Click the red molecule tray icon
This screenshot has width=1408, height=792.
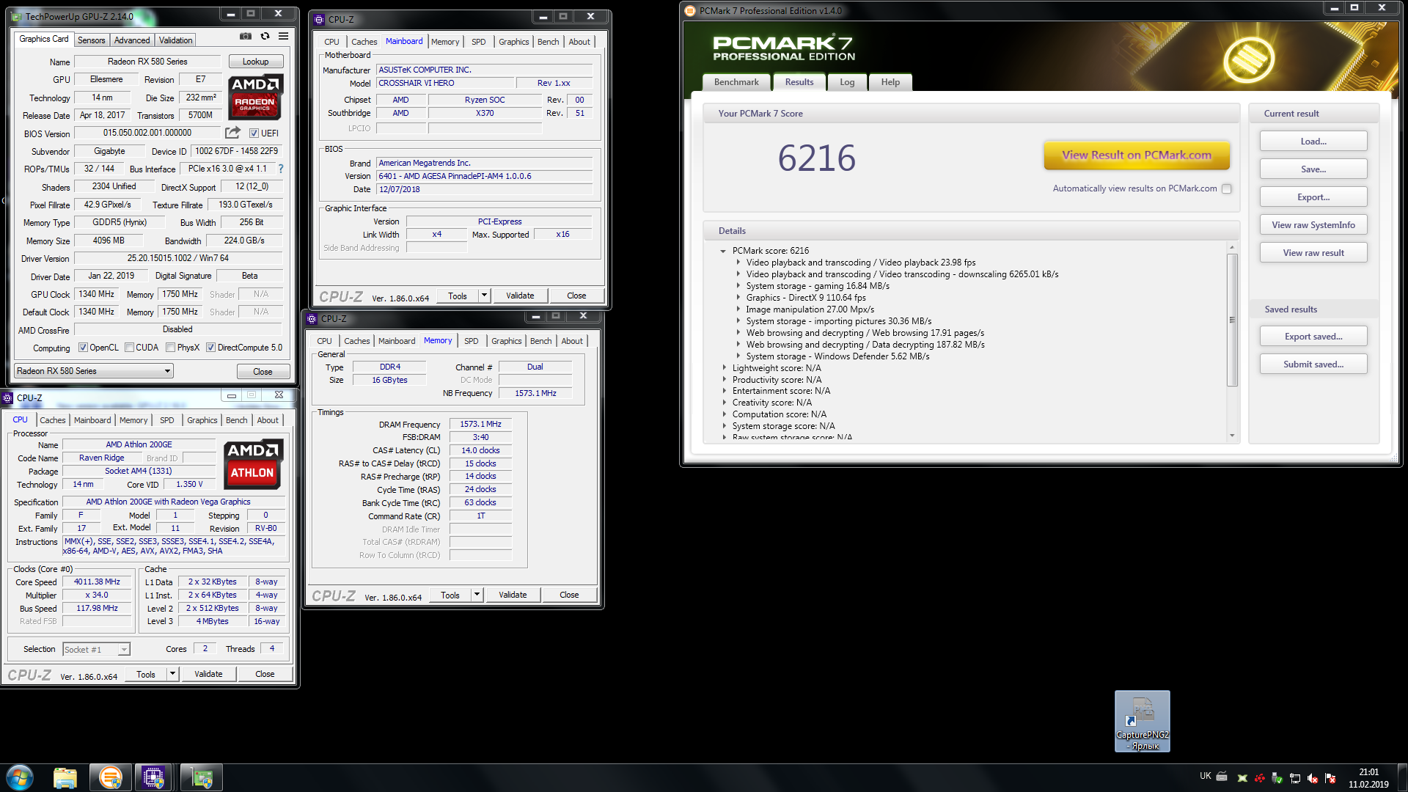point(1260,778)
